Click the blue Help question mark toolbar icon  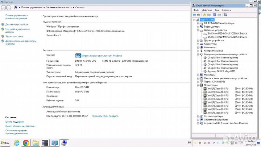(215, 15)
